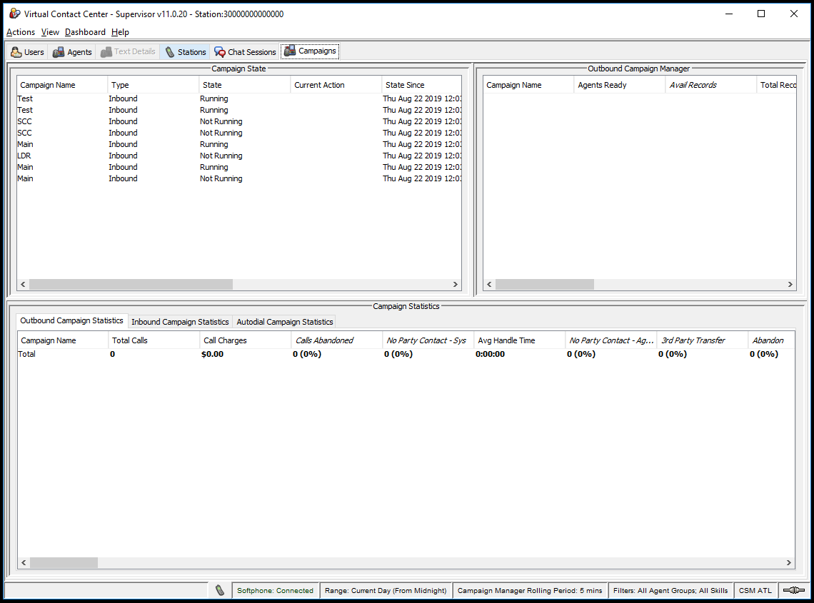The image size is (814, 603).
Task: Switch to Autodial Campaign Statistics tab
Action: pos(284,322)
